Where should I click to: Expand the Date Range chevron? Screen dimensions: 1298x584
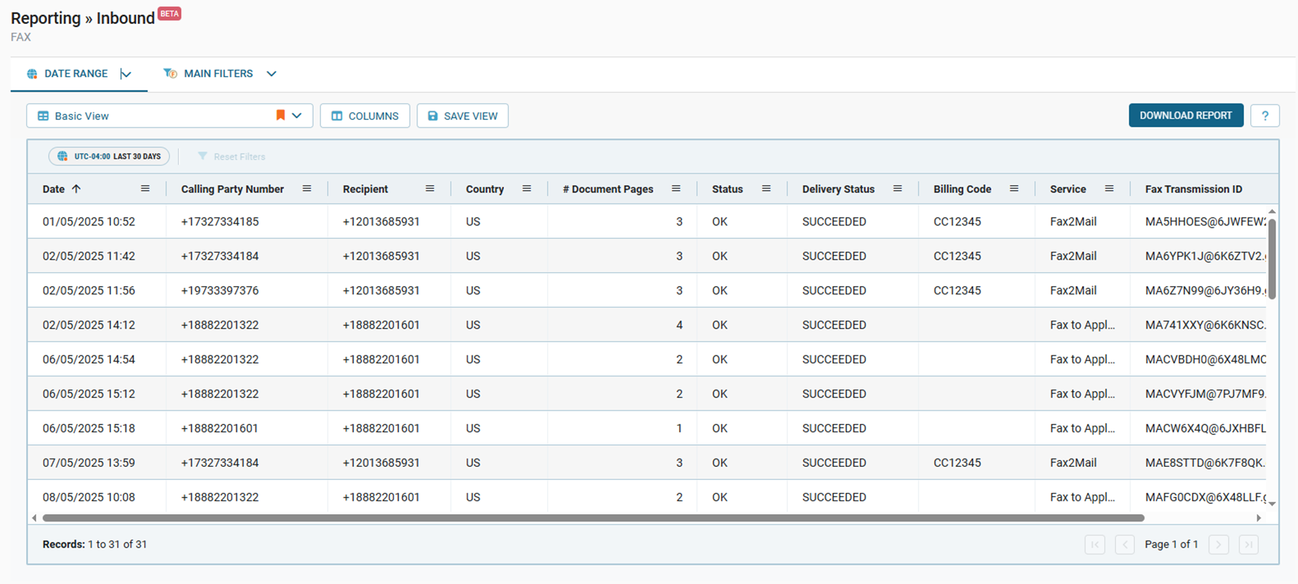126,74
